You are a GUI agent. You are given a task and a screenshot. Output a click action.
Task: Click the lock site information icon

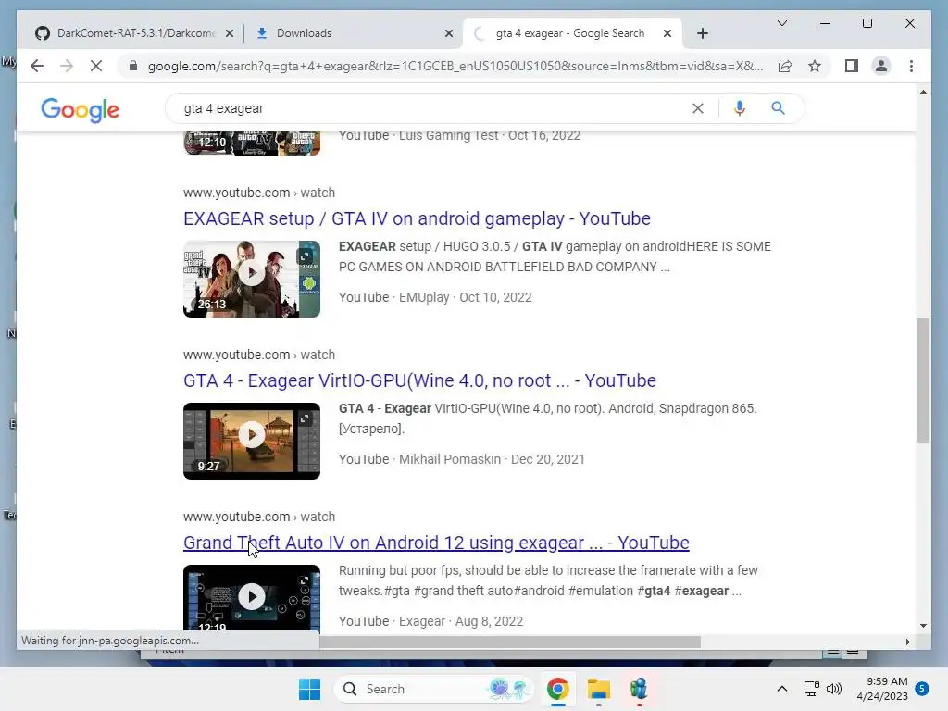pyautogui.click(x=133, y=66)
